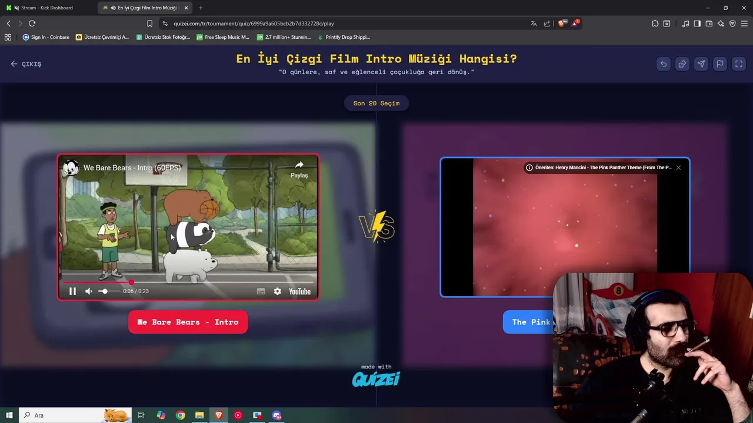Image resolution: width=753 pixels, height=423 pixels.
Task: Click the Pink Panther video thumbnail
Action: 565,226
